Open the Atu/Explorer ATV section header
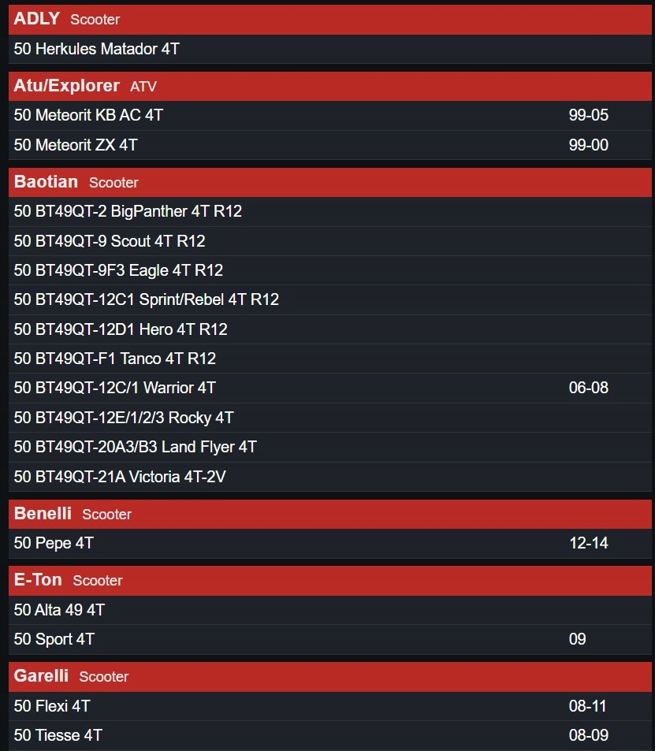The width and height of the screenshot is (655, 751). 329,86
